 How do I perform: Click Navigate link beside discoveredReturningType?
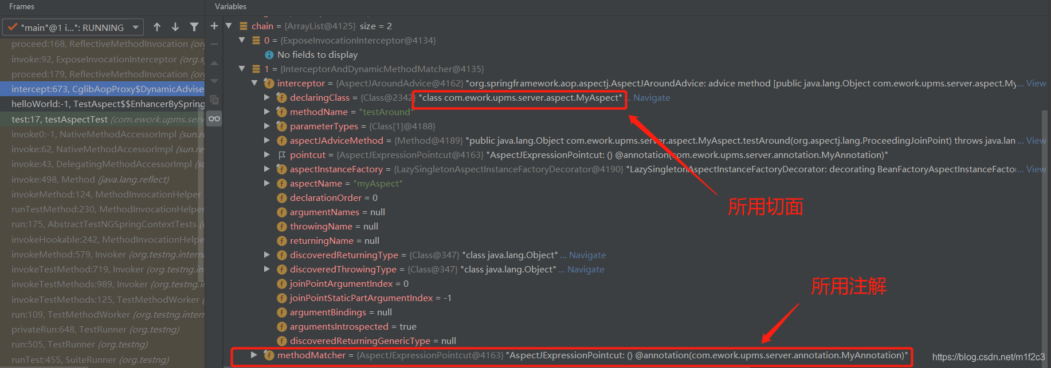tap(587, 255)
